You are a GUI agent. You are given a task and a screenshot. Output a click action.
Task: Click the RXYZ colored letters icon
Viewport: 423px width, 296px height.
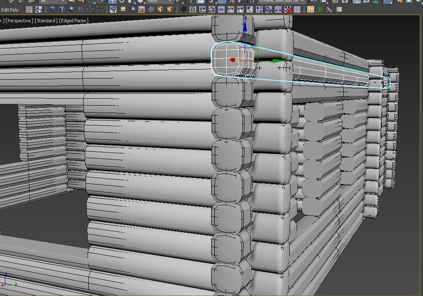tap(259, 9)
